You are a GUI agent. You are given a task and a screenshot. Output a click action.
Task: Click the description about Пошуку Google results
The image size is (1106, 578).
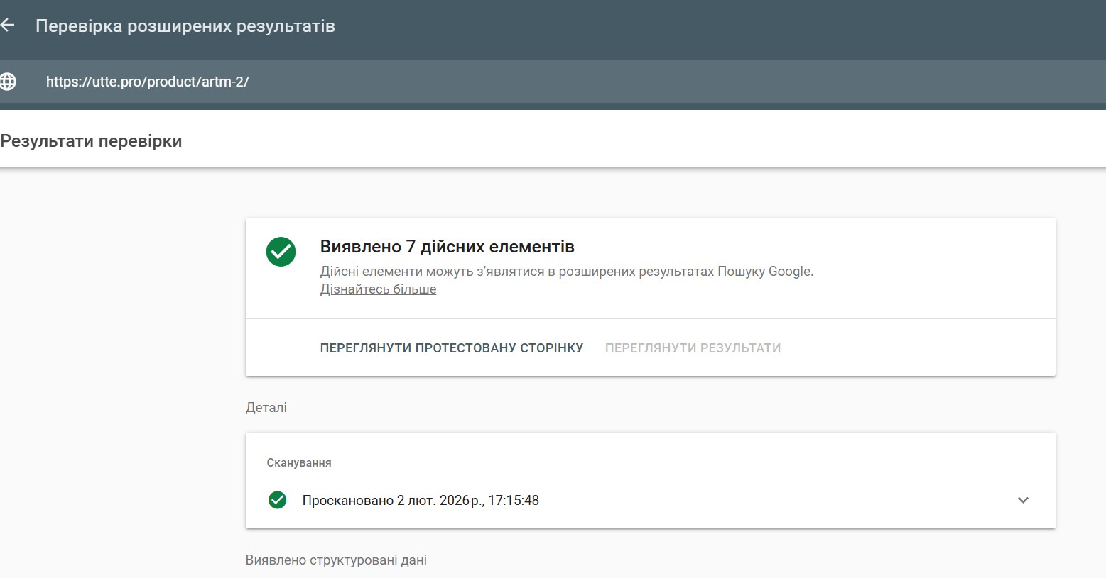click(566, 272)
